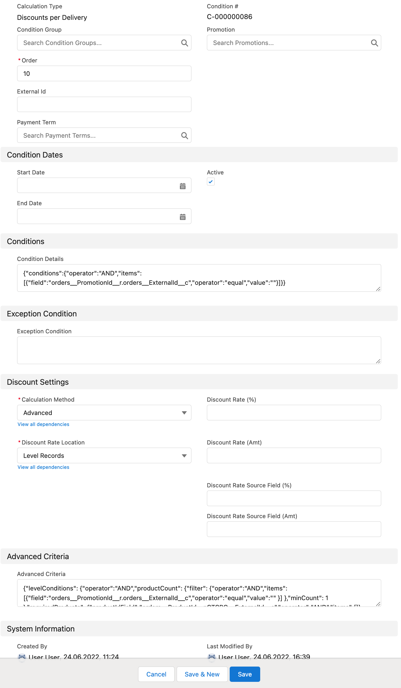The height and width of the screenshot is (688, 401).
Task: Open the End Date calendar picker
Action: coord(183,217)
